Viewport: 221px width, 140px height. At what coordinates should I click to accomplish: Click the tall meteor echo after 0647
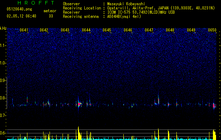[x=158, y=100]
